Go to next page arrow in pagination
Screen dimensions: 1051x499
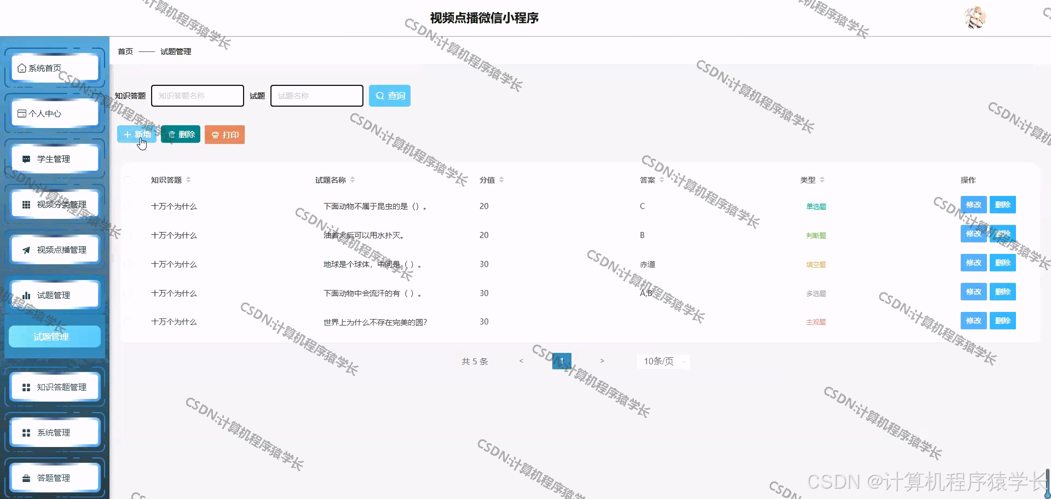coord(602,361)
